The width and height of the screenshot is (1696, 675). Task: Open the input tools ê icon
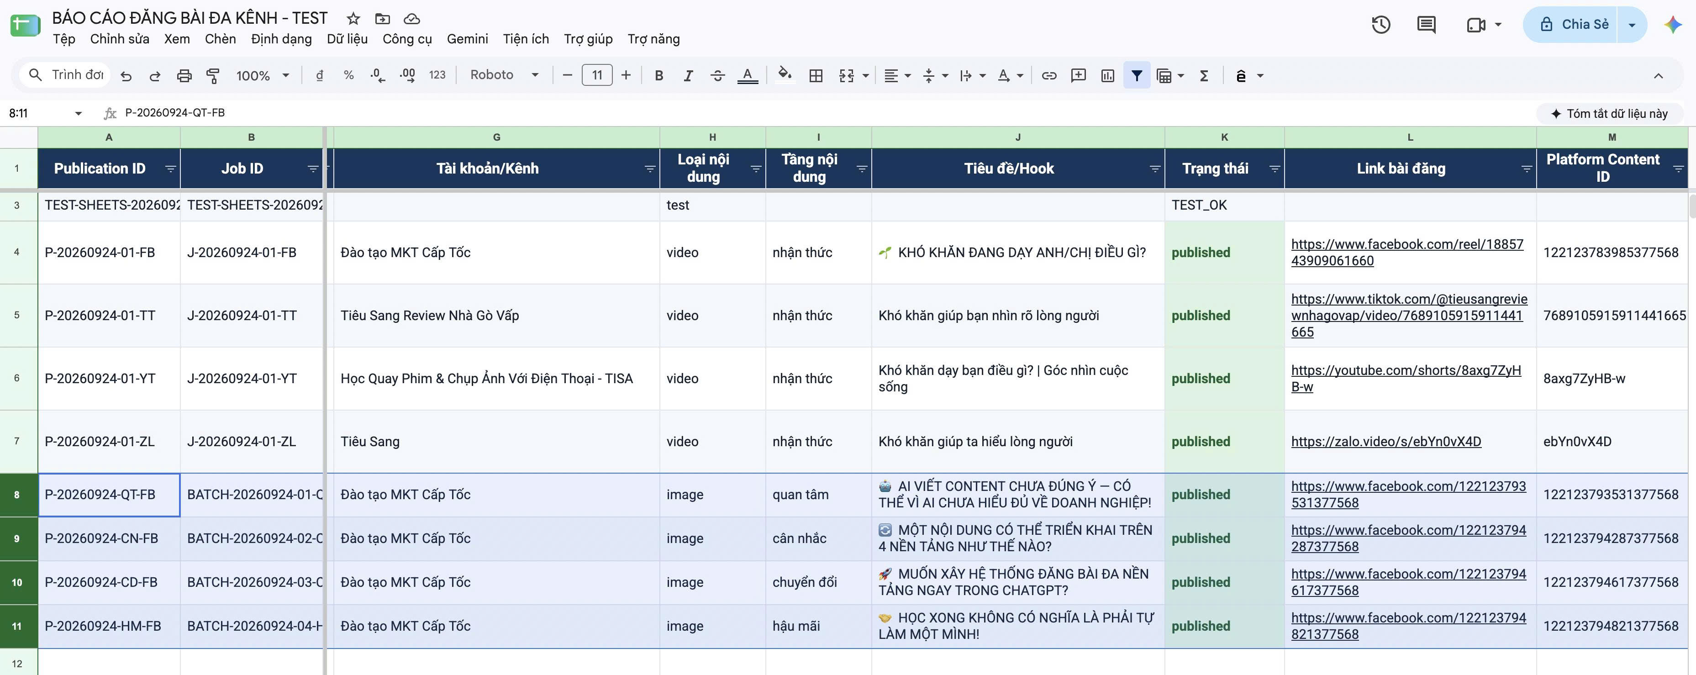(x=1241, y=76)
